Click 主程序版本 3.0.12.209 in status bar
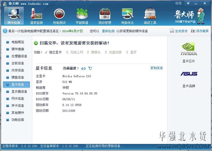The width and height of the screenshot is (212, 151). click(20, 146)
